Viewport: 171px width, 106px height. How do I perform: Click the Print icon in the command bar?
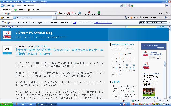(141, 18)
